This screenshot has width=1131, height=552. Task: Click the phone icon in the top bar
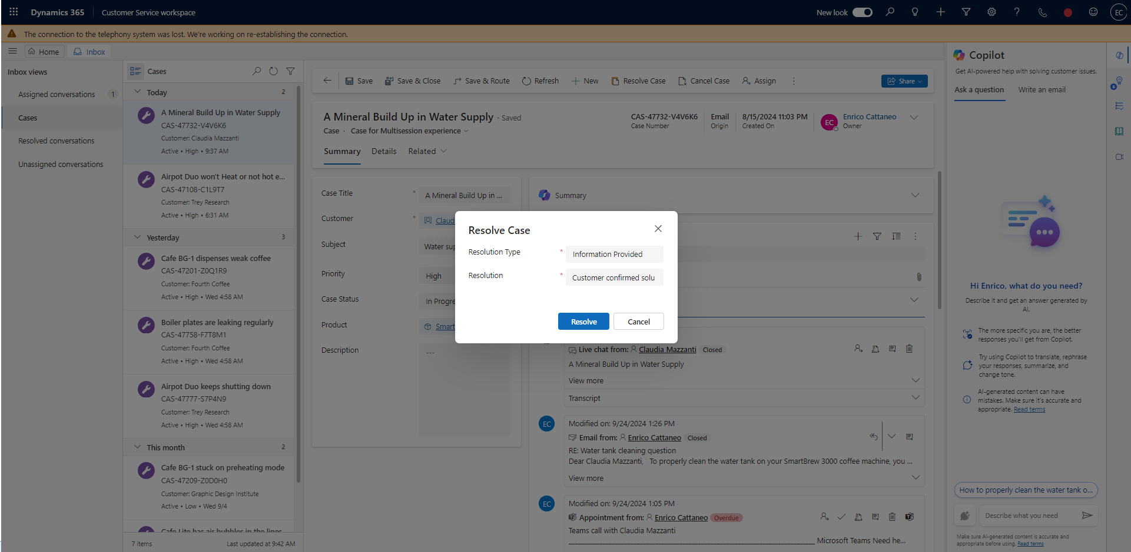[x=1042, y=12]
